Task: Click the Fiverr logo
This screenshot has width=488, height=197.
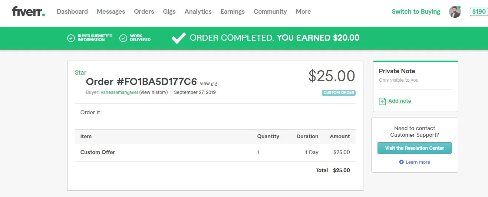Action: coord(28,11)
